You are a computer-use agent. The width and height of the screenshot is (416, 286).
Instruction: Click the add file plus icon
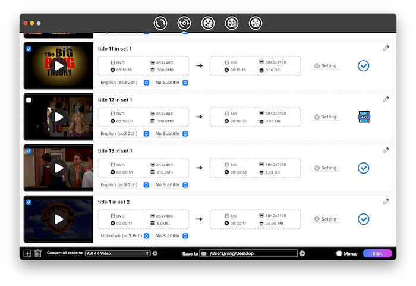click(x=27, y=253)
